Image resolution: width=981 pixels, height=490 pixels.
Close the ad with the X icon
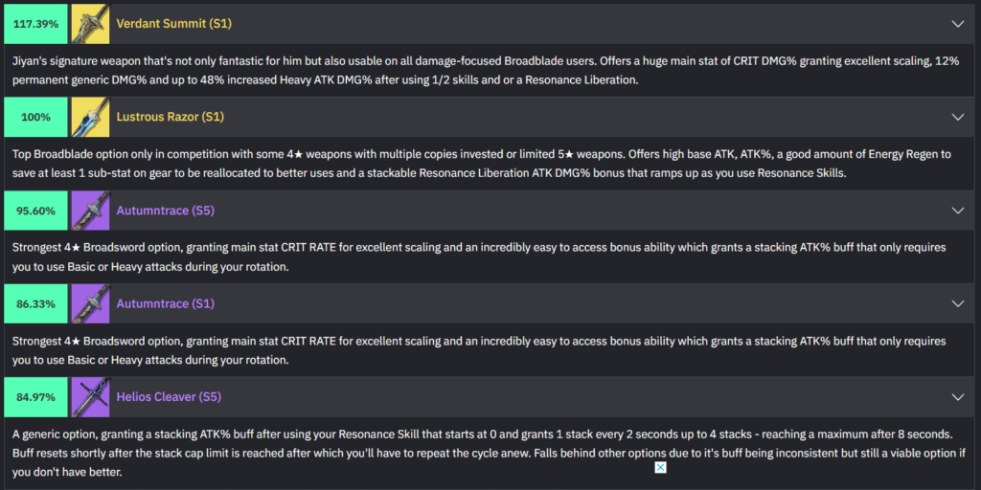point(661,468)
